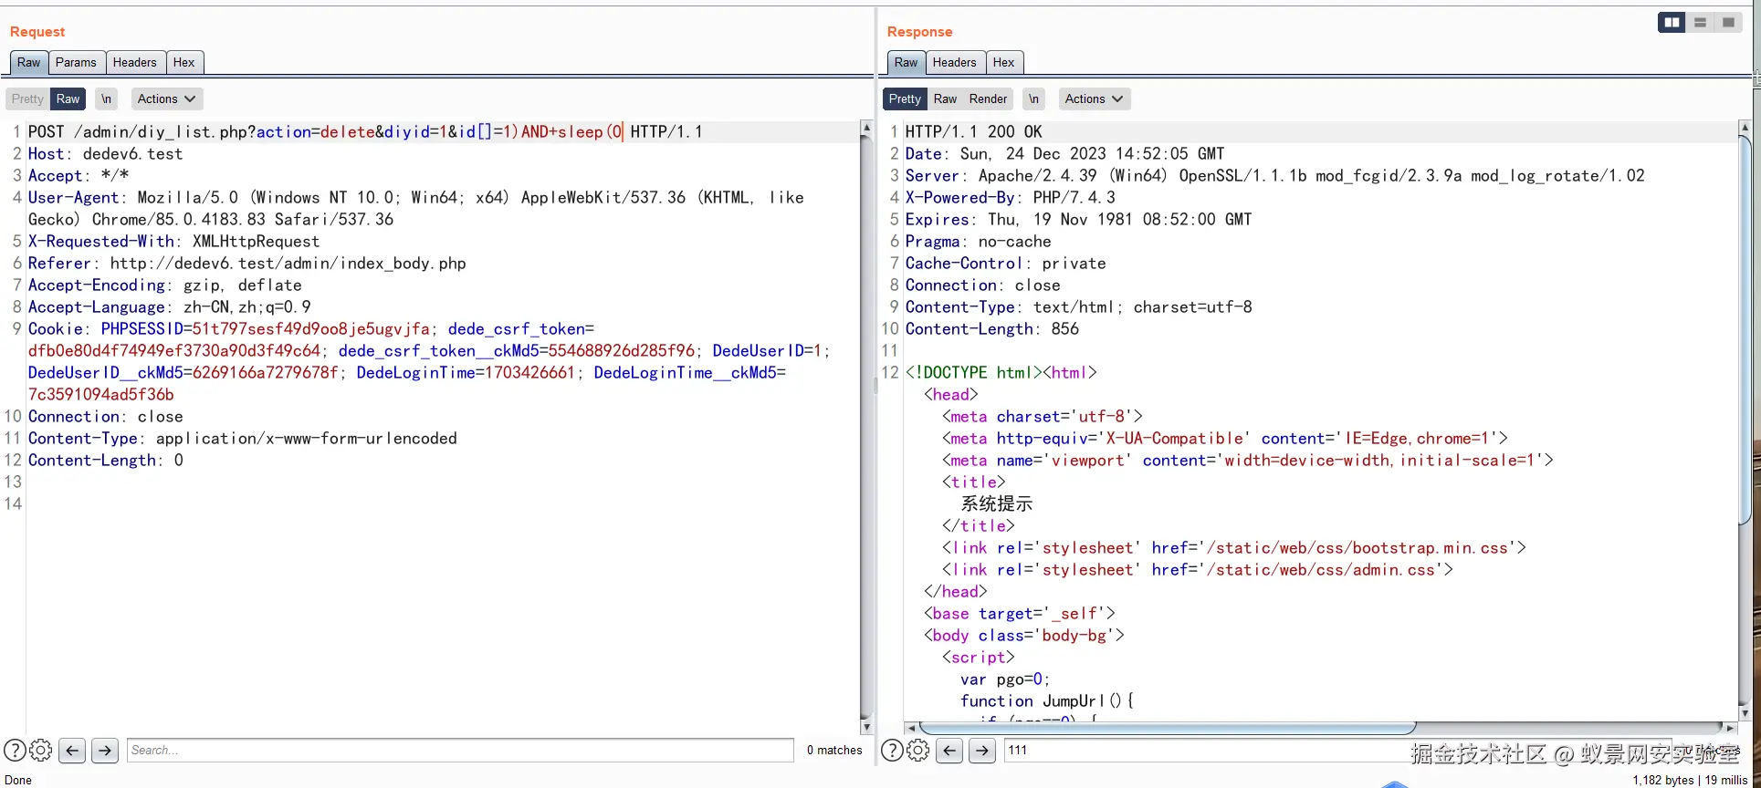Image resolution: width=1761 pixels, height=788 pixels.
Task: Click Response vertical scrollbar down arrow
Action: click(x=1745, y=714)
